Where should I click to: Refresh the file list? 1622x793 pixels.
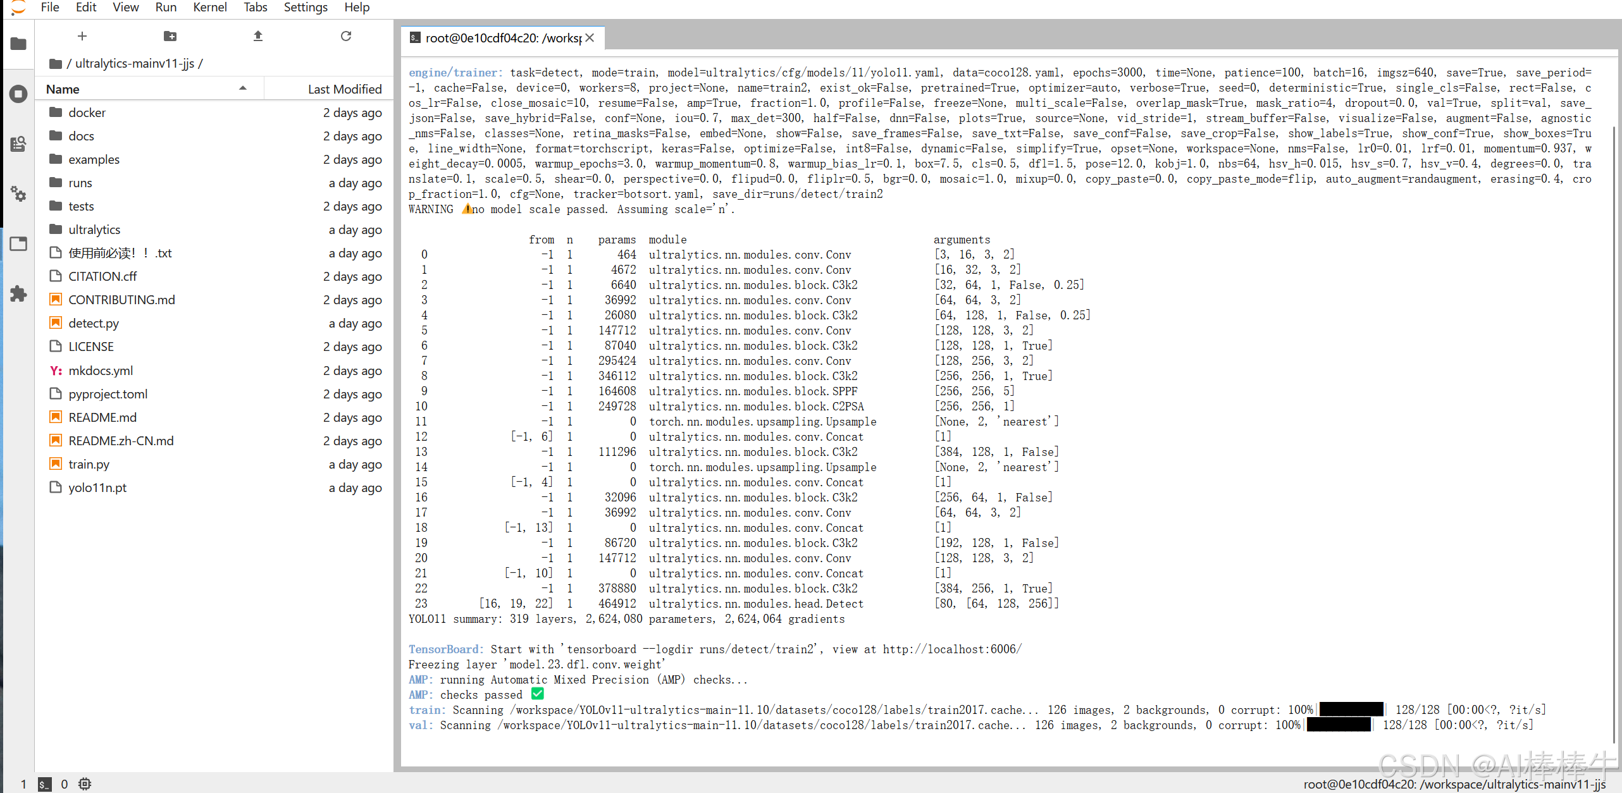[x=345, y=36]
